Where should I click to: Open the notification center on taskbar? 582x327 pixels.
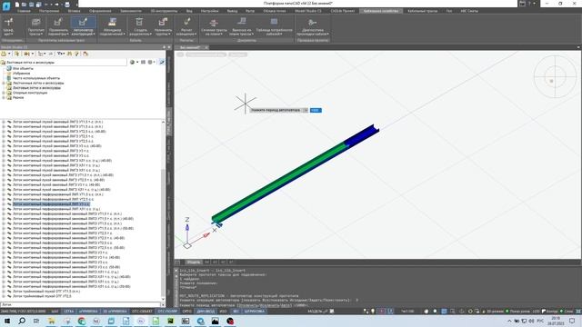pos(572,321)
